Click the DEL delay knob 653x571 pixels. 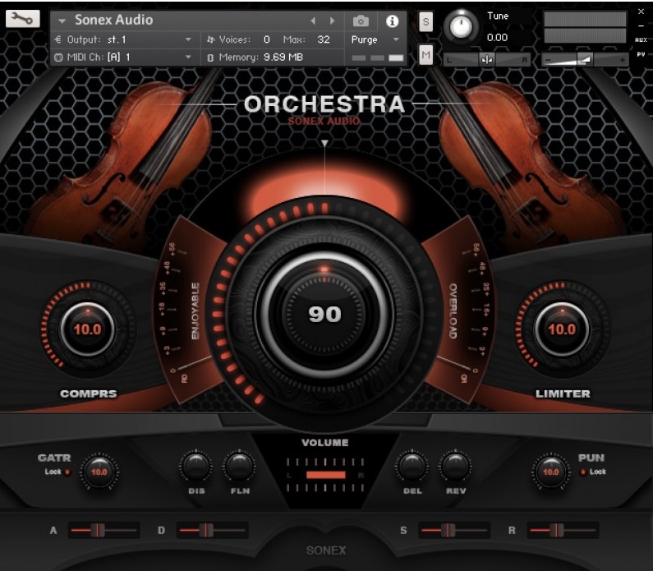(412, 466)
